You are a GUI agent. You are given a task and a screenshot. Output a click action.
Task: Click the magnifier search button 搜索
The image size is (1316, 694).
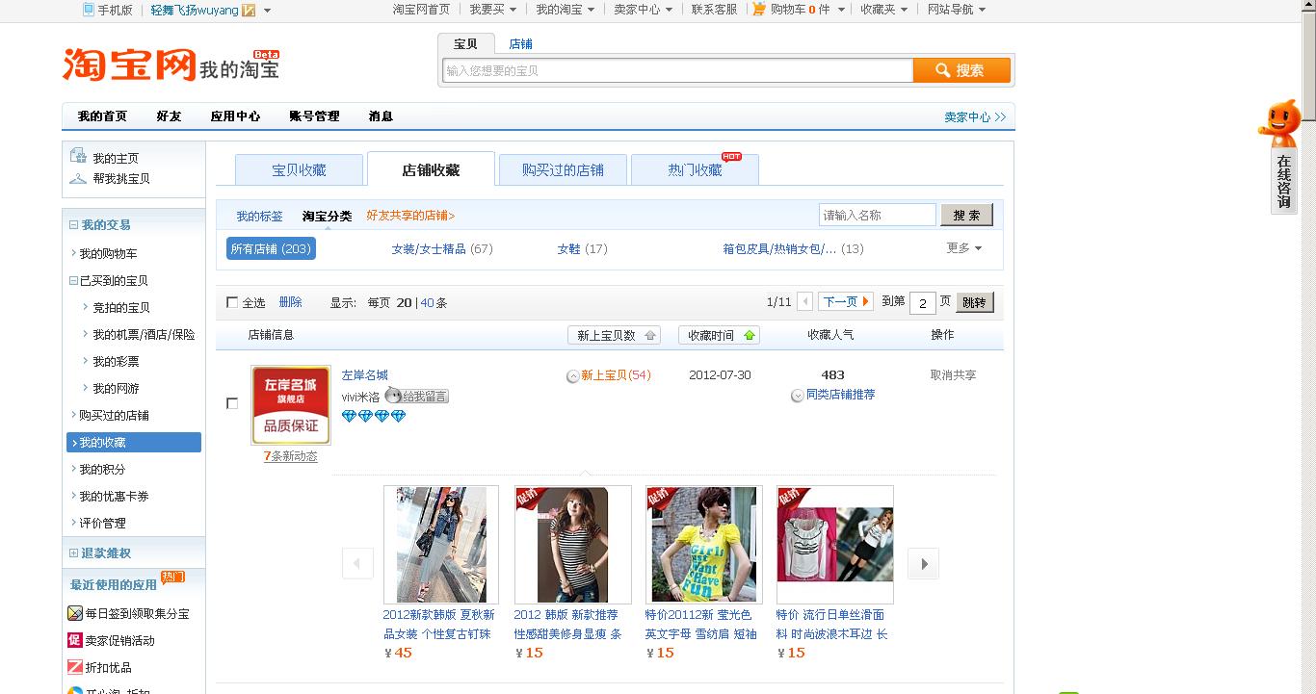(961, 70)
